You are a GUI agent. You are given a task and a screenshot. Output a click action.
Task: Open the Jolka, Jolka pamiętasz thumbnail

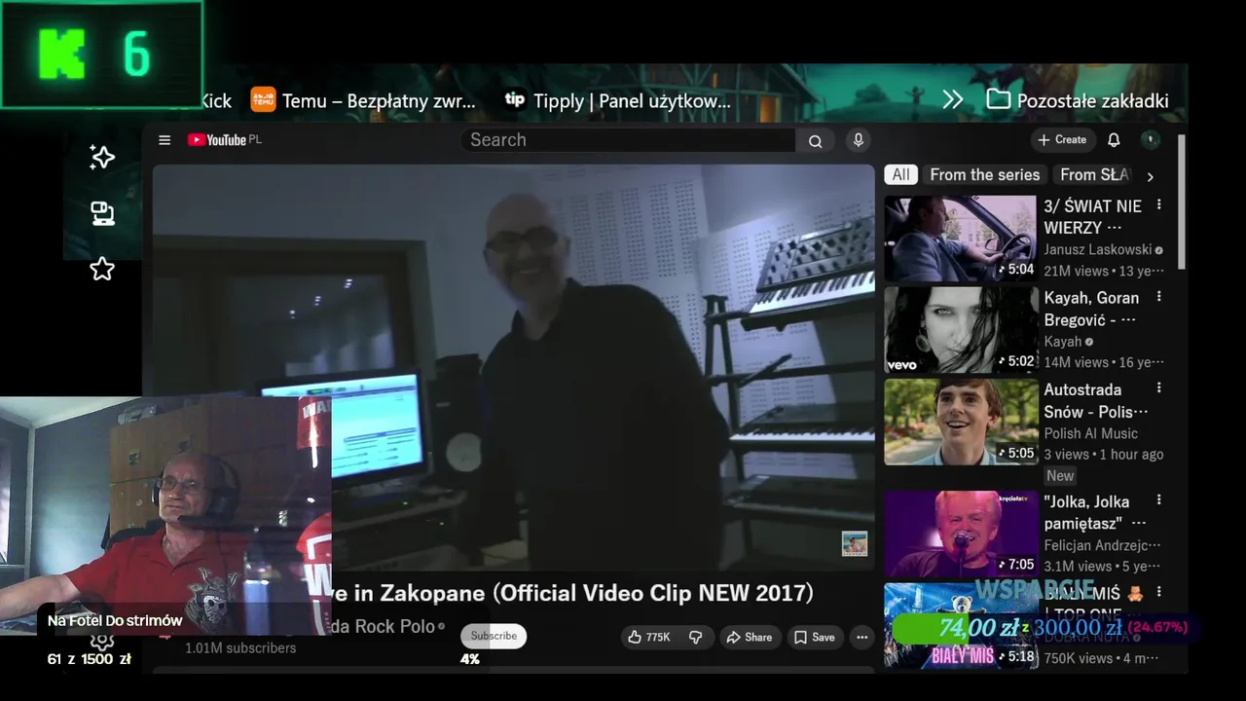click(960, 534)
